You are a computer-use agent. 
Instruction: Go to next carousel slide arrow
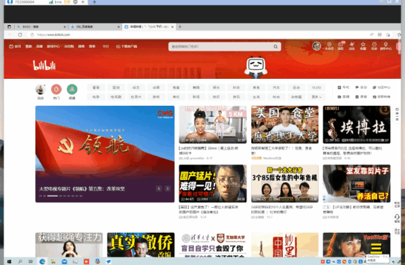coord(167,189)
